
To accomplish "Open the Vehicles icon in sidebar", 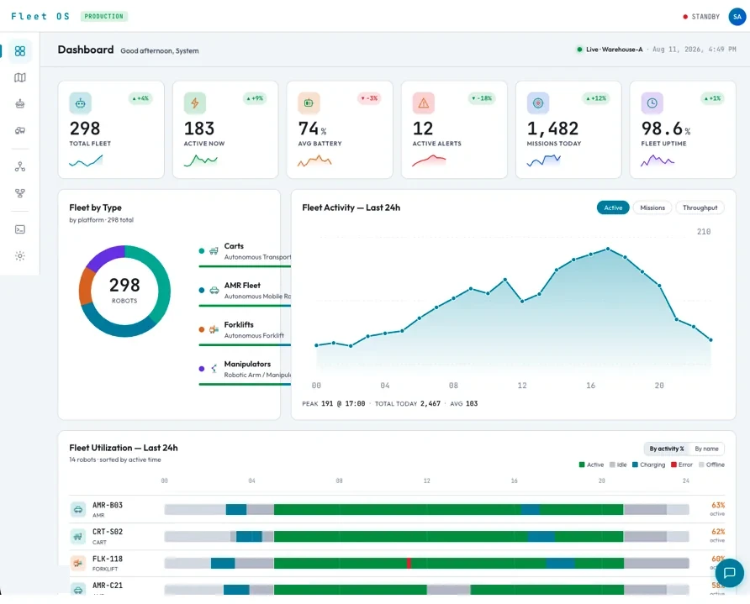I will pos(20,130).
